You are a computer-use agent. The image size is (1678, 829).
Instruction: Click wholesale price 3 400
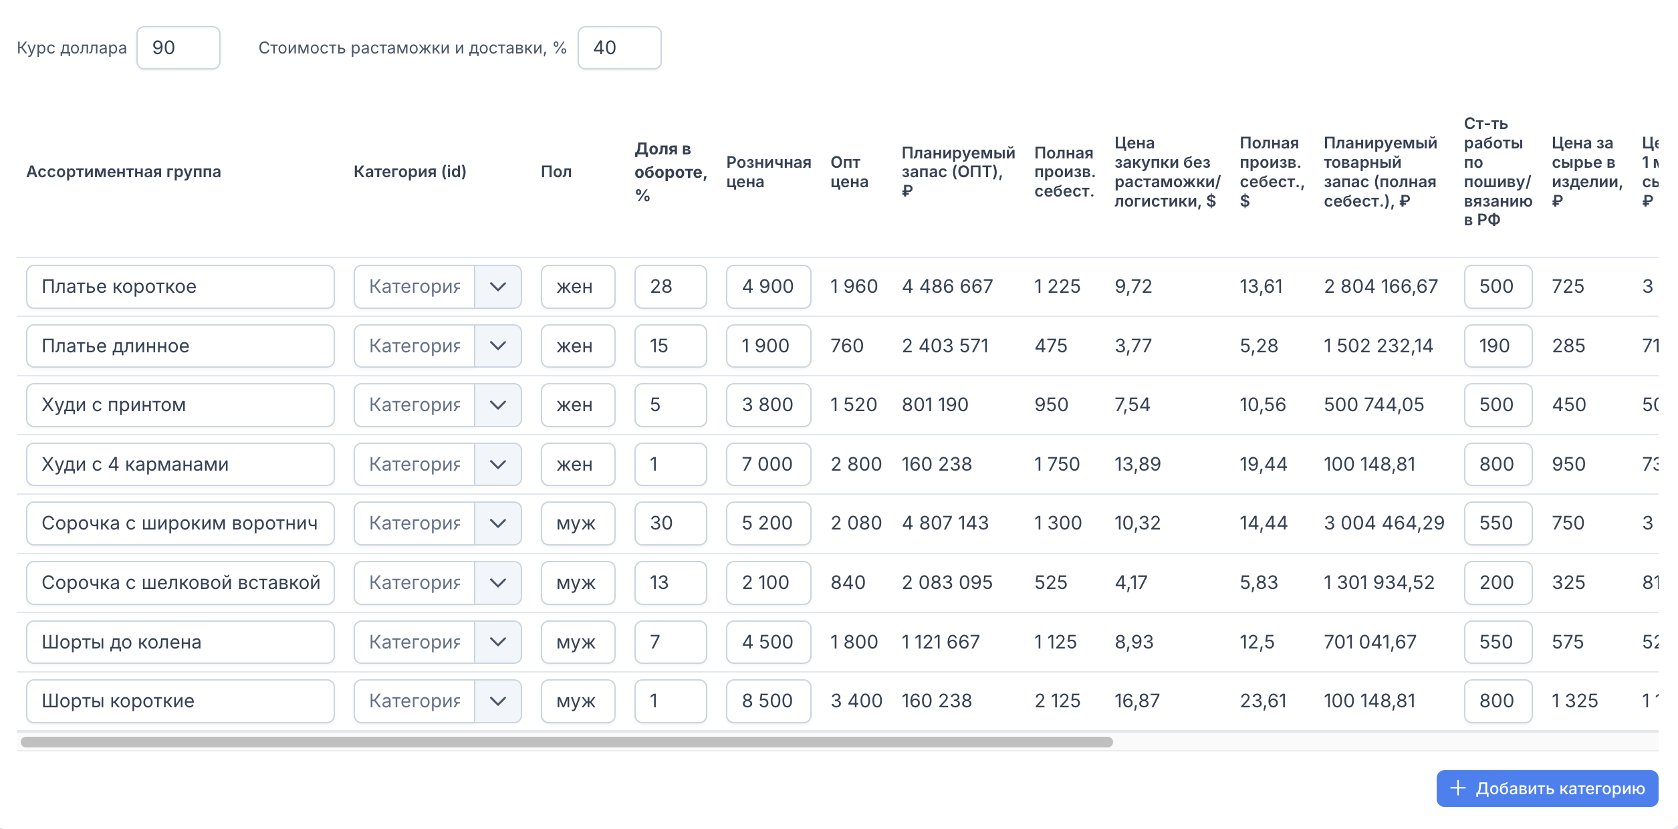pyautogui.click(x=856, y=701)
